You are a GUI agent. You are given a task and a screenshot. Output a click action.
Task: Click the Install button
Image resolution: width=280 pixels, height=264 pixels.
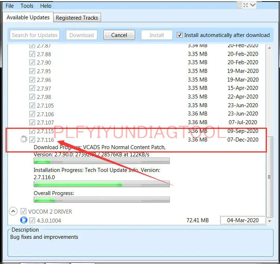[x=157, y=35]
